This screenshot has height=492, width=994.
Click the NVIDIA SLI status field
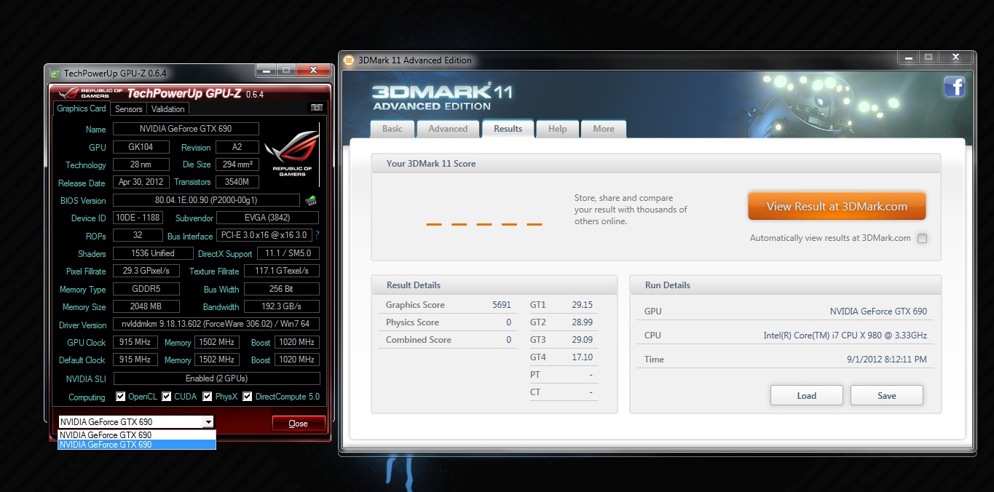coord(216,378)
